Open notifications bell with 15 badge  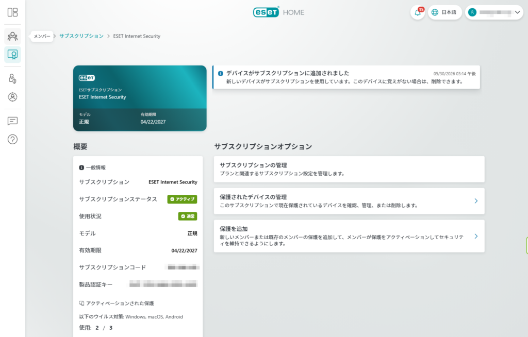pos(418,12)
